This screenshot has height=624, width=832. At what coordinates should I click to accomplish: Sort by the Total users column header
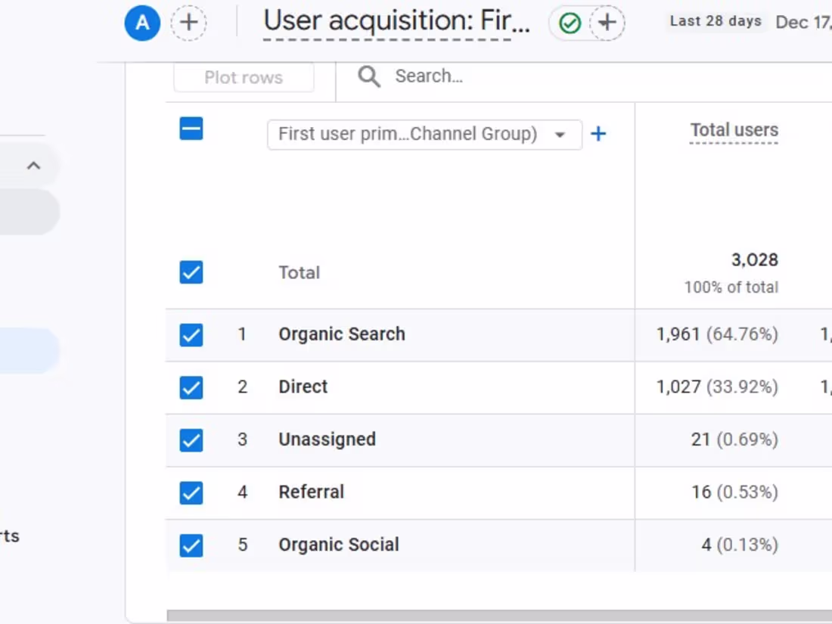pos(734,130)
